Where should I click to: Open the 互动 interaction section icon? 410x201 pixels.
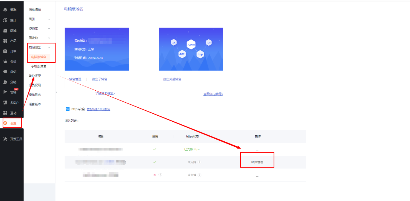[5, 113]
